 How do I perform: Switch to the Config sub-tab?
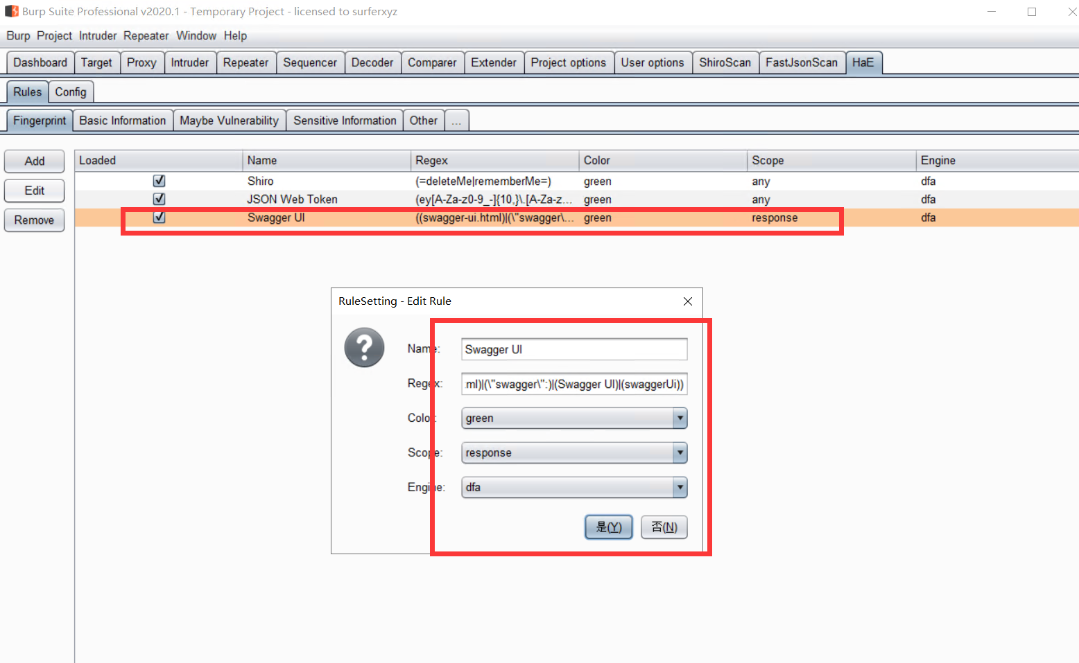tap(71, 92)
